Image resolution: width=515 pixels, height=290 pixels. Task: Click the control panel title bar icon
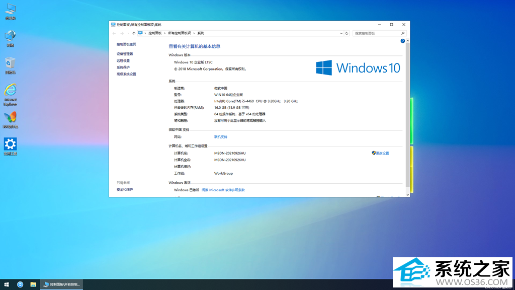point(113,25)
